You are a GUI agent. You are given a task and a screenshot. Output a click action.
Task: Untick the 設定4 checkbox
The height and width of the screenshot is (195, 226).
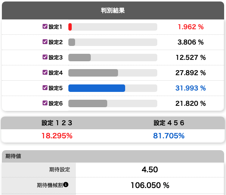pos(45,72)
